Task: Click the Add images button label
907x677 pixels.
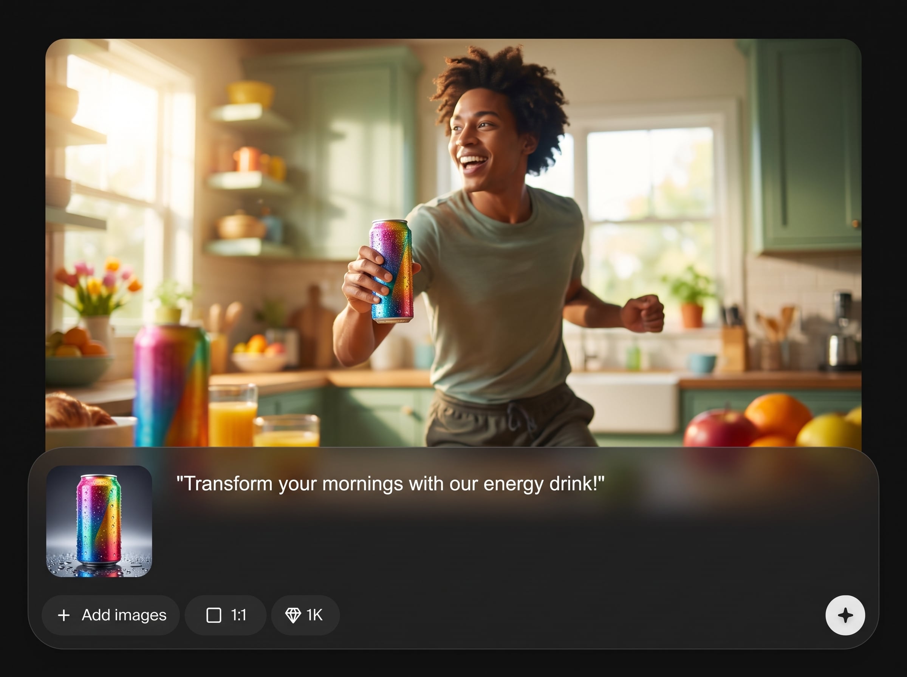Action: 124,615
